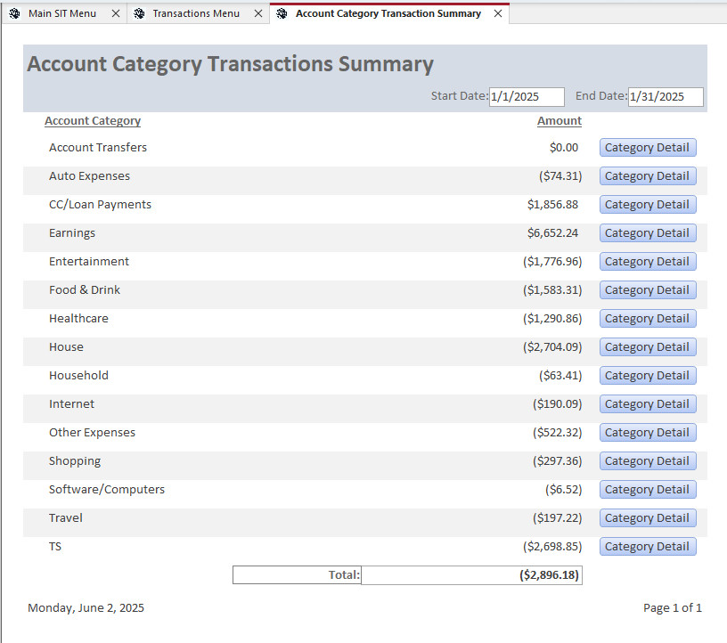Click the Total ($2,896.18) field
The width and height of the screenshot is (727, 643).
(x=471, y=574)
